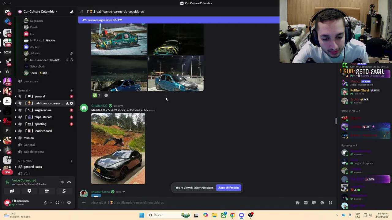This screenshot has width=392, height=220.
Task: Open Discord direct messages home icon
Action: tap(7, 12)
